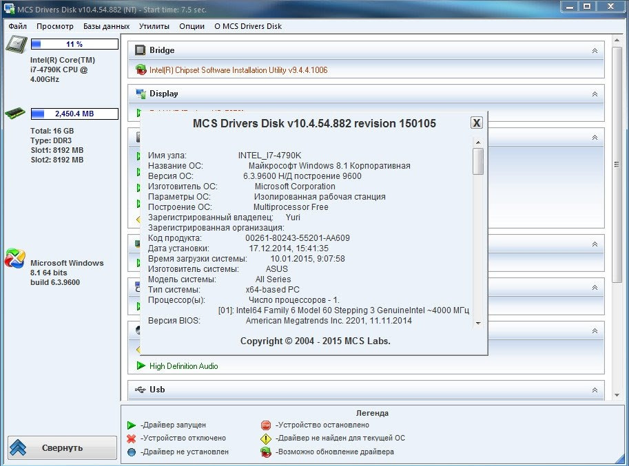Open the Опции menu
The width and height of the screenshot is (629, 466).
coord(192,26)
